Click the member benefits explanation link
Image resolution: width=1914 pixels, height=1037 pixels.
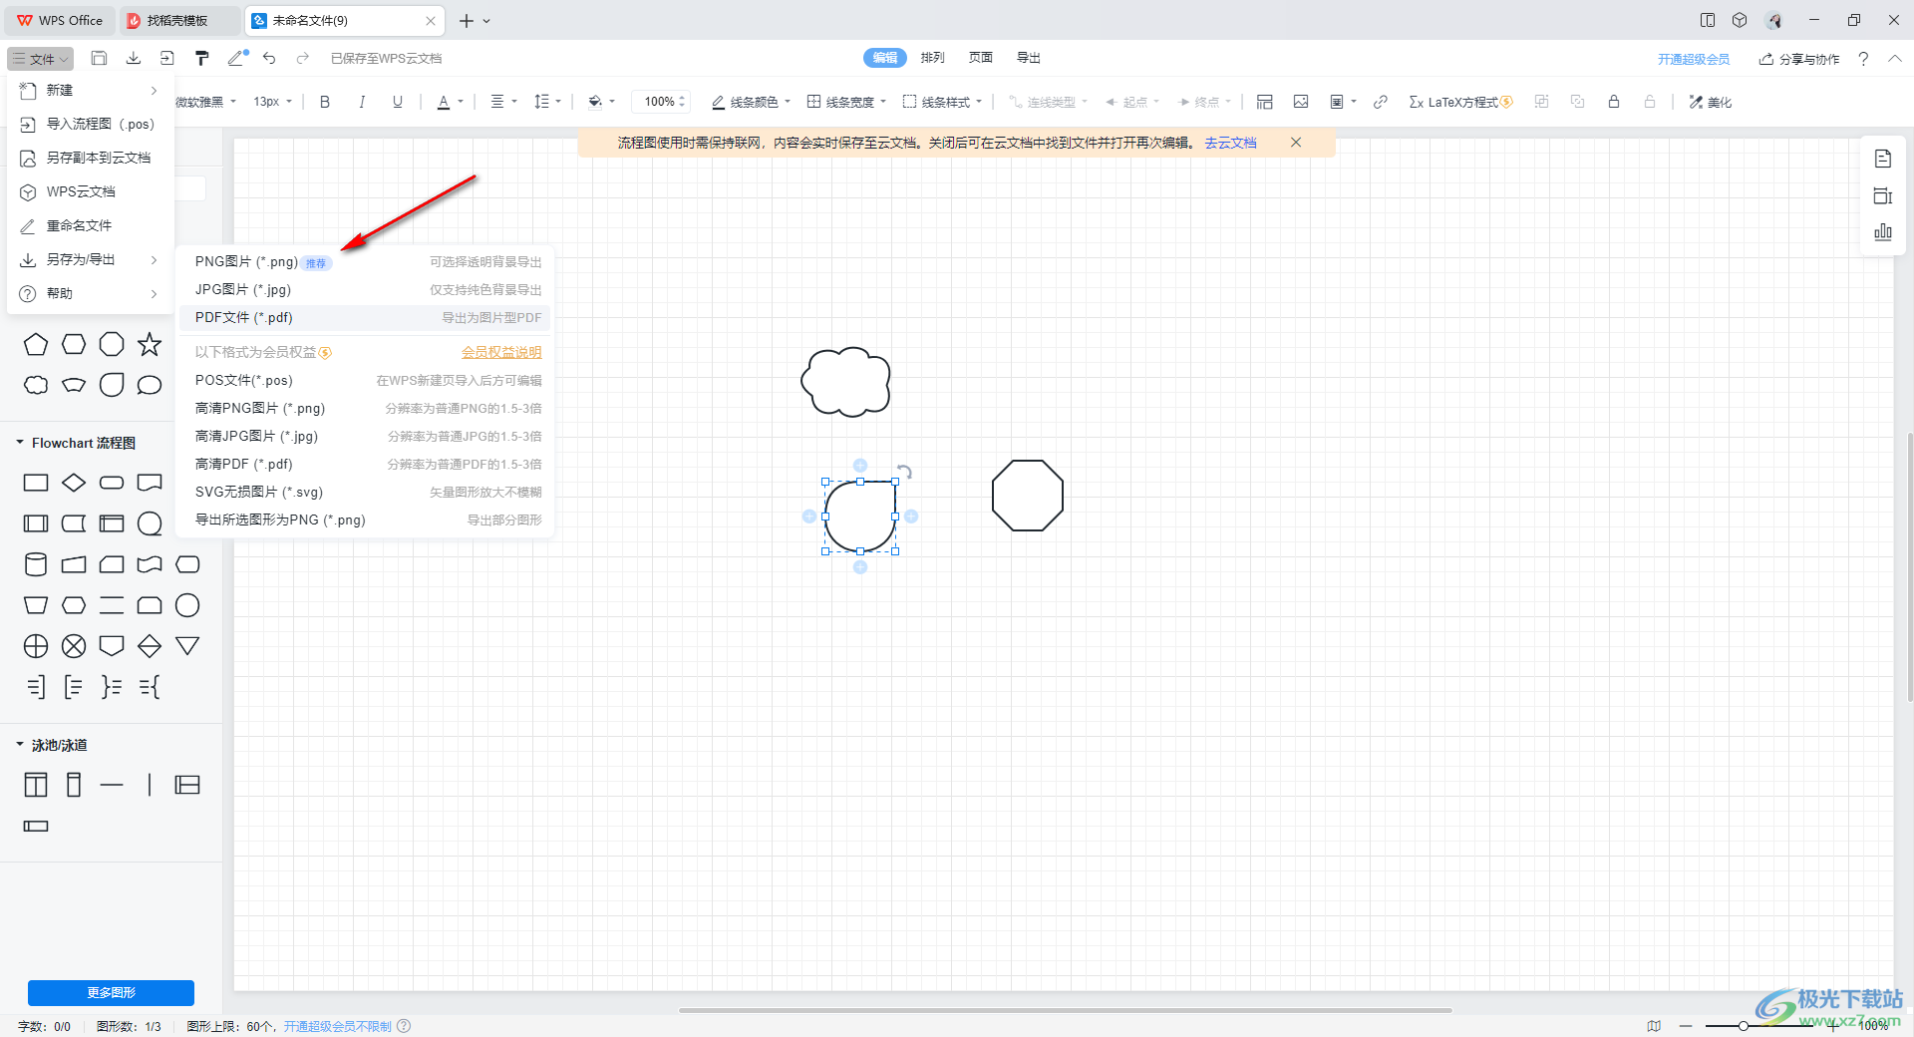pyautogui.click(x=501, y=352)
